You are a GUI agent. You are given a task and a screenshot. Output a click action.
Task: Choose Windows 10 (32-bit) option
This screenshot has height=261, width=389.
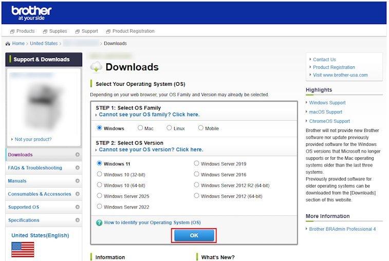[x=99, y=174]
